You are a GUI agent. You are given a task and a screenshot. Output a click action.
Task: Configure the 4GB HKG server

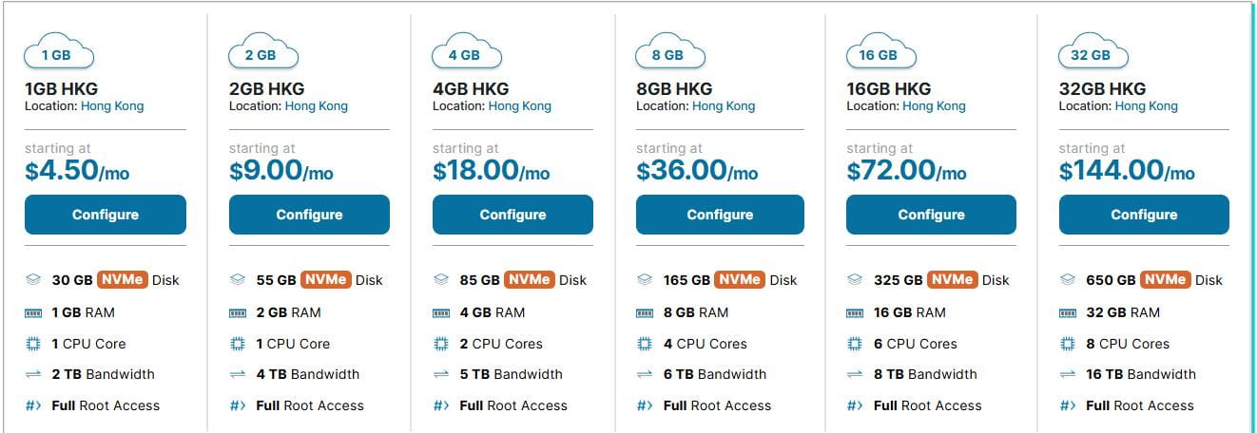tap(512, 215)
